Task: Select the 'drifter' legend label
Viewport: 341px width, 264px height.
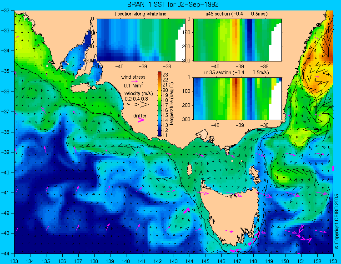Action: (140, 116)
